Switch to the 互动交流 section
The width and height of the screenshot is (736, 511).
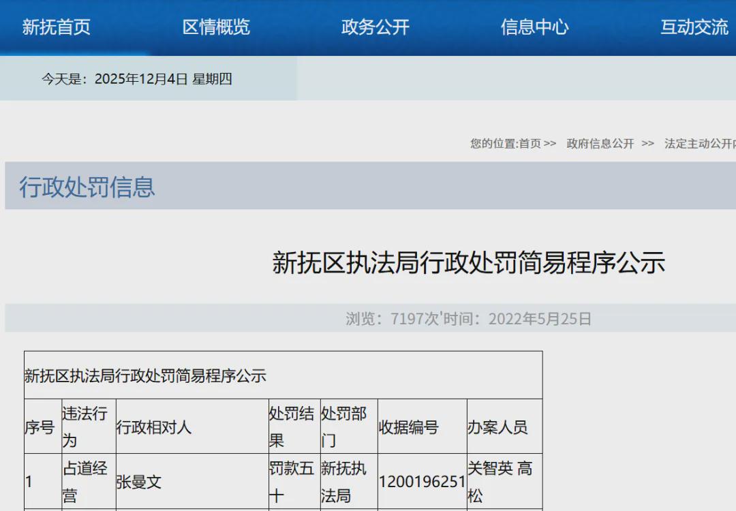point(694,27)
